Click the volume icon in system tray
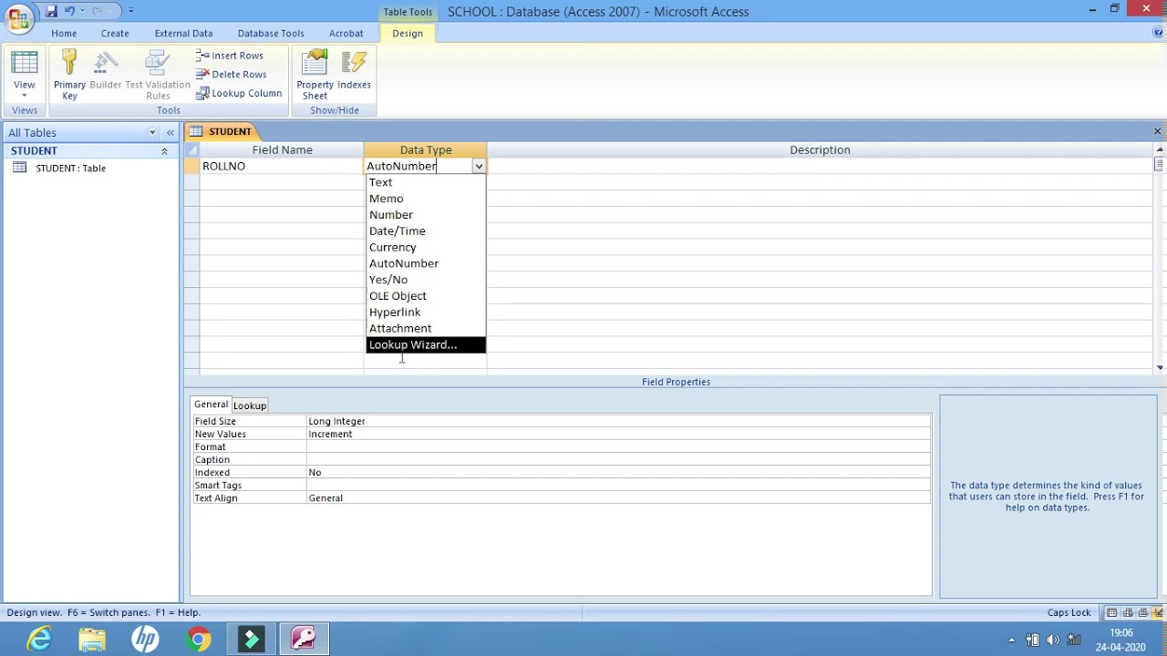The image size is (1167, 656). 1053,640
